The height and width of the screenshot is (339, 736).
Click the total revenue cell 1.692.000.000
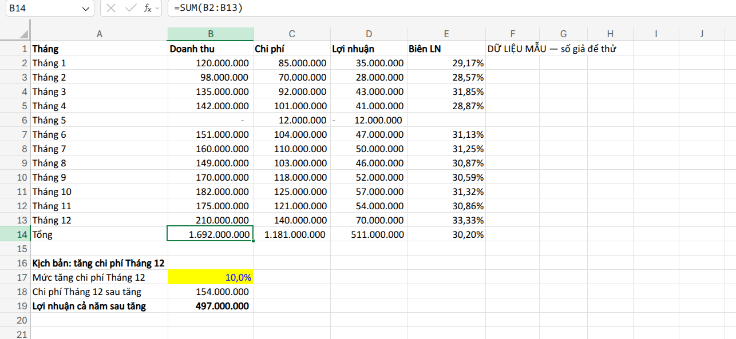point(211,234)
